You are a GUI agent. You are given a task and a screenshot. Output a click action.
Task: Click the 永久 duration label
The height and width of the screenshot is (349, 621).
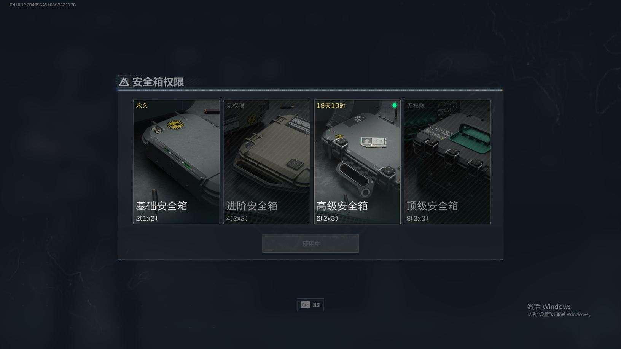coord(142,105)
